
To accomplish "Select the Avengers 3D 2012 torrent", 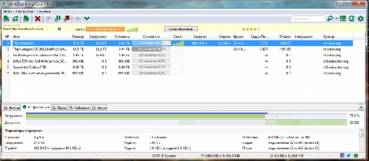I will (x=178, y=49).
